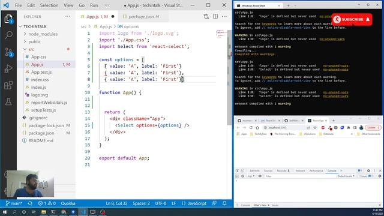The image size is (384, 216).
Task: Open README.md in the explorer
Action: [41, 140]
